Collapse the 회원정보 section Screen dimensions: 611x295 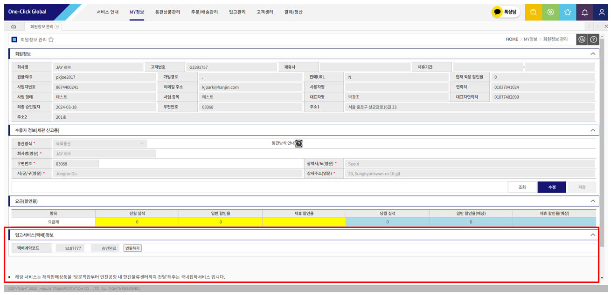pos(593,54)
